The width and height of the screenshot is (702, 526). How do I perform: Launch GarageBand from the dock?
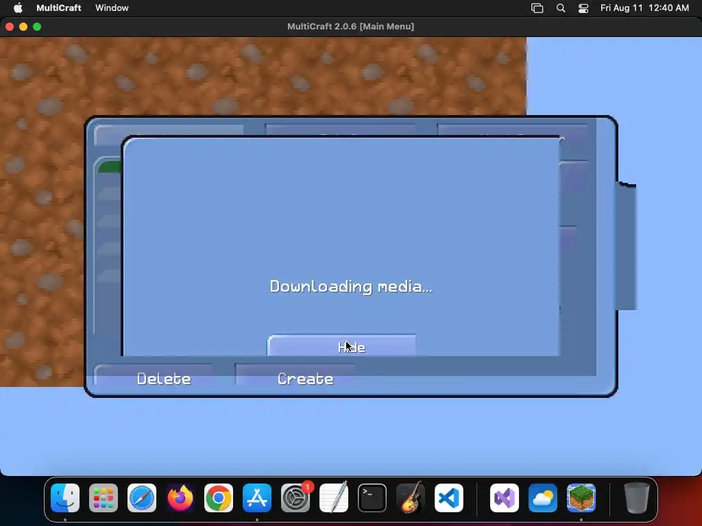click(411, 498)
